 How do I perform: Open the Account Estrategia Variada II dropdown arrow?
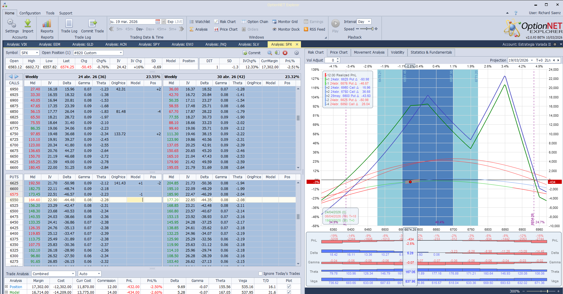pyautogui.click(x=561, y=44)
